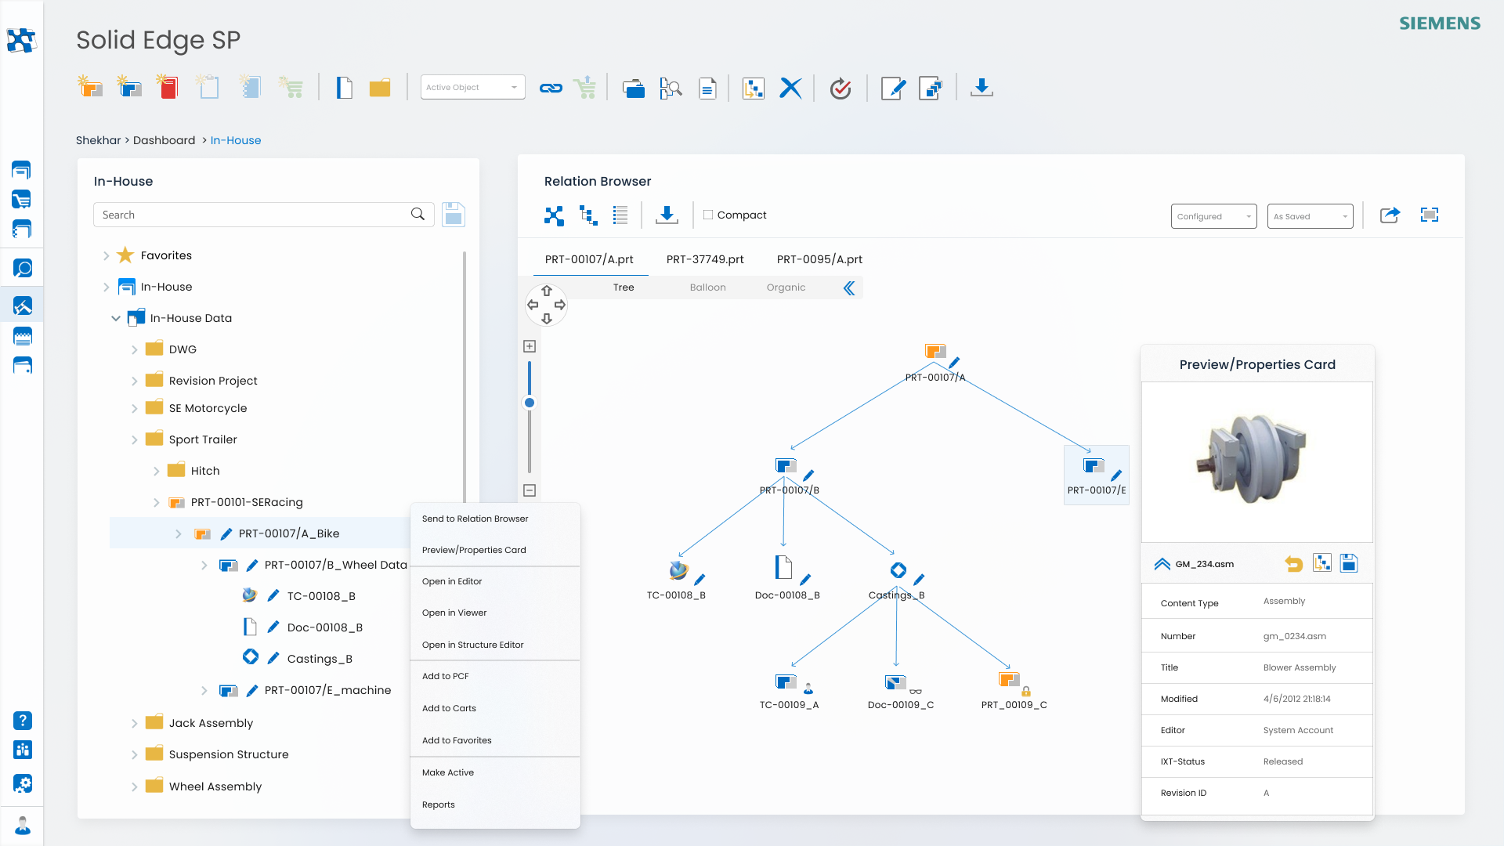
Task: Click the Search input field
Action: click(263, 215)
